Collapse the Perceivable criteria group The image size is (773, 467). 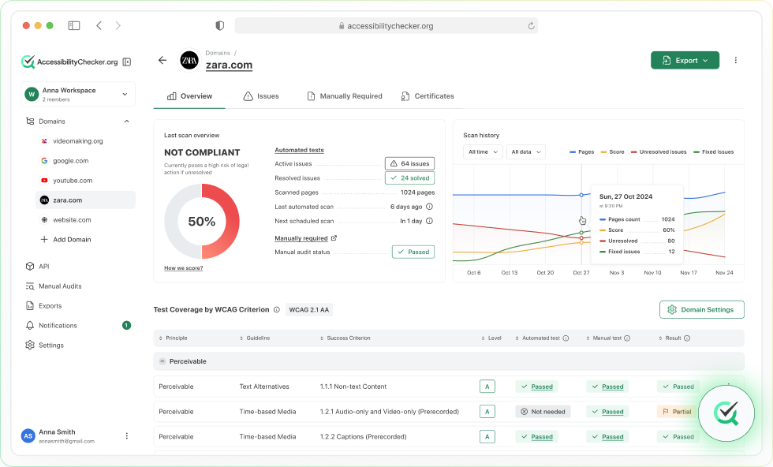click(x=162, y=361)
